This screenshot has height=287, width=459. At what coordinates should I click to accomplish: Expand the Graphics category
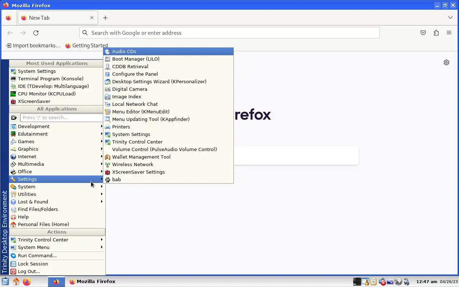(57, 149)
